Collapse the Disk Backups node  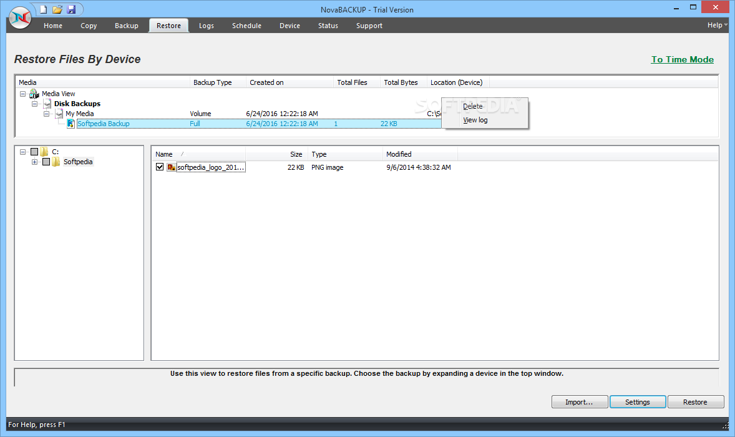coord(35,104)
